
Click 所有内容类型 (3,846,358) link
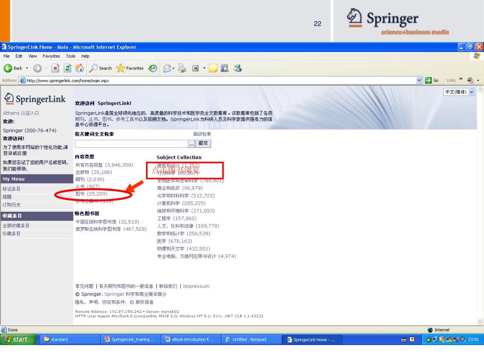[104, 165]
